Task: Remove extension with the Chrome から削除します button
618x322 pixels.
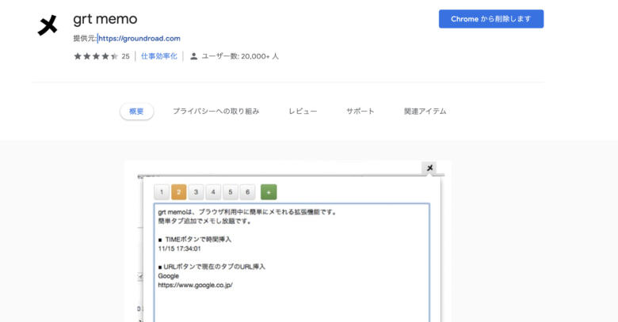Action: (x=491, y=19)
